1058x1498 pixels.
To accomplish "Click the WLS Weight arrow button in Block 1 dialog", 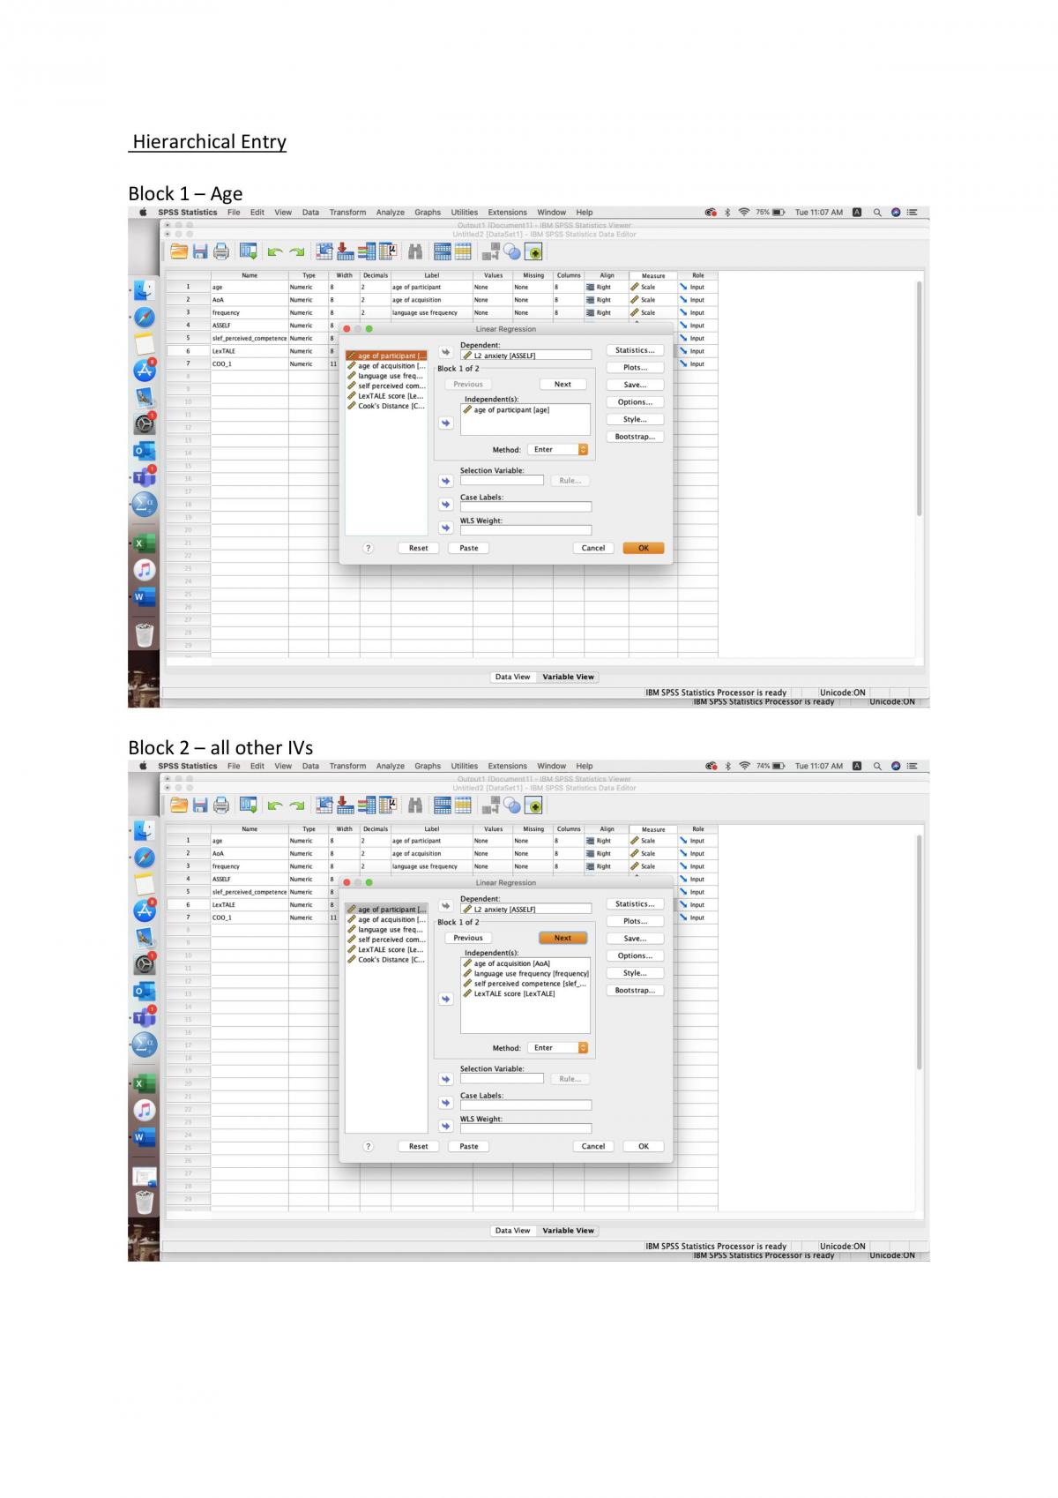I will click(446, 528).
